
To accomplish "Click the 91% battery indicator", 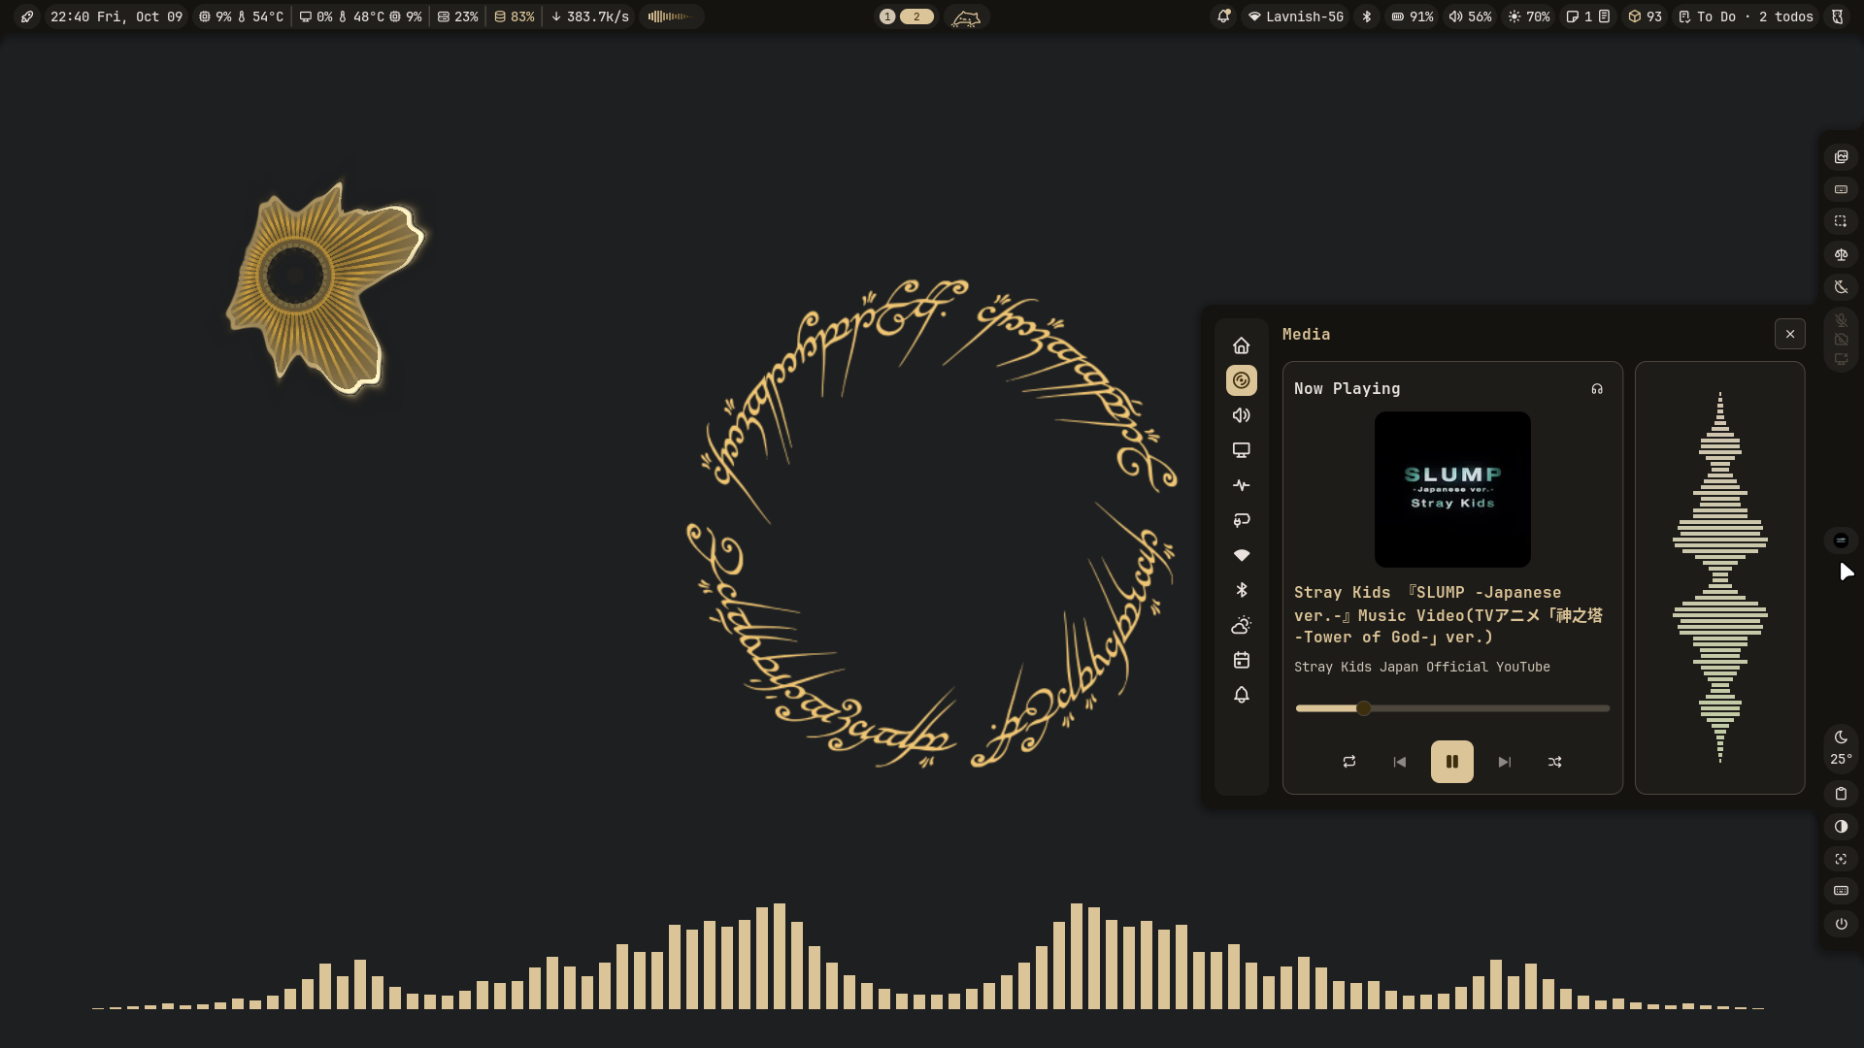I will click(x=1413, y=16).
